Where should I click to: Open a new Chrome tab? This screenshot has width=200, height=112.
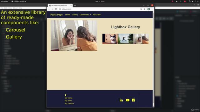coord(75,6)
